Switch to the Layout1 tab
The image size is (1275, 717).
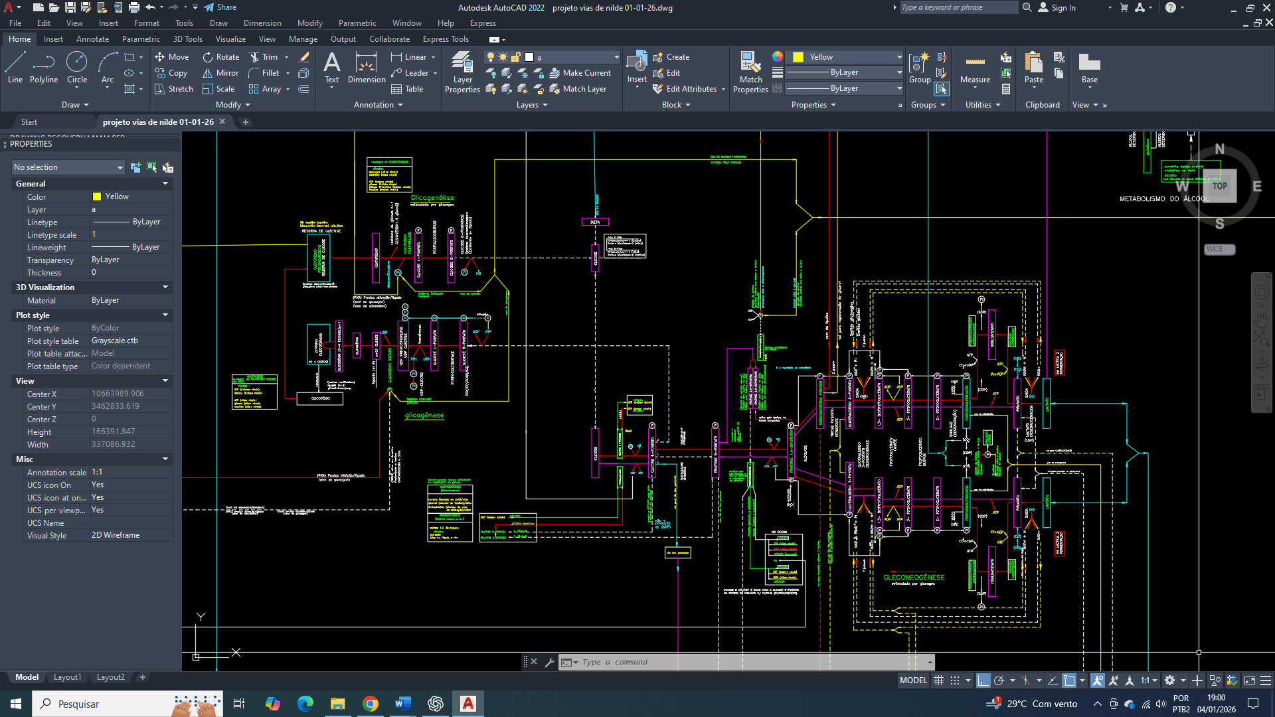tap(67, 677)
